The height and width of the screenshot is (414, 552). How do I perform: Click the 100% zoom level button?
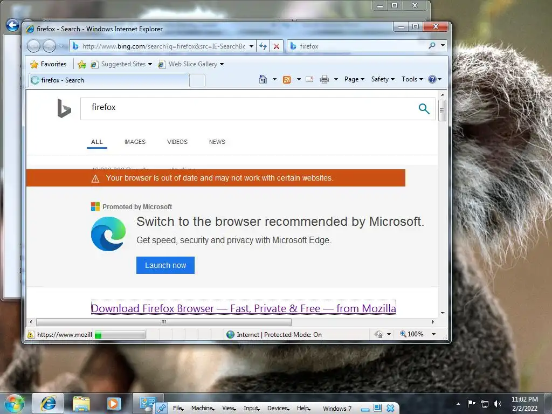(x=411, y=334)
